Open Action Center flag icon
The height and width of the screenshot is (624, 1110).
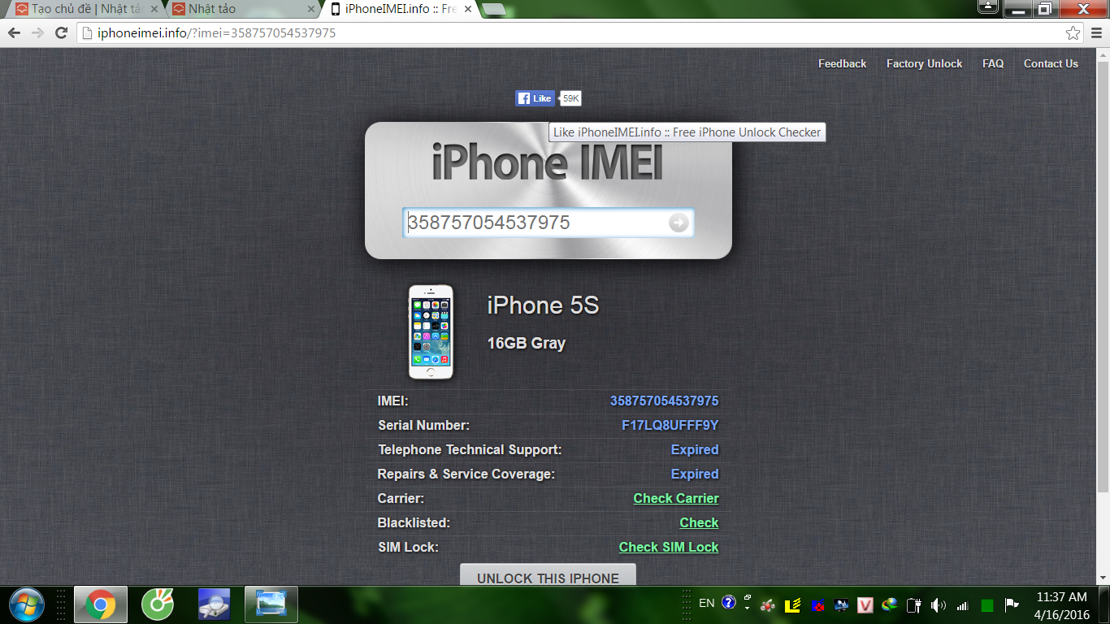1011,604
